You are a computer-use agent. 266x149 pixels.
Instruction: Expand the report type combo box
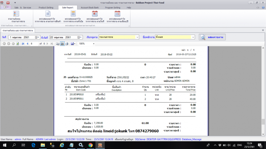tap(137, 37)
